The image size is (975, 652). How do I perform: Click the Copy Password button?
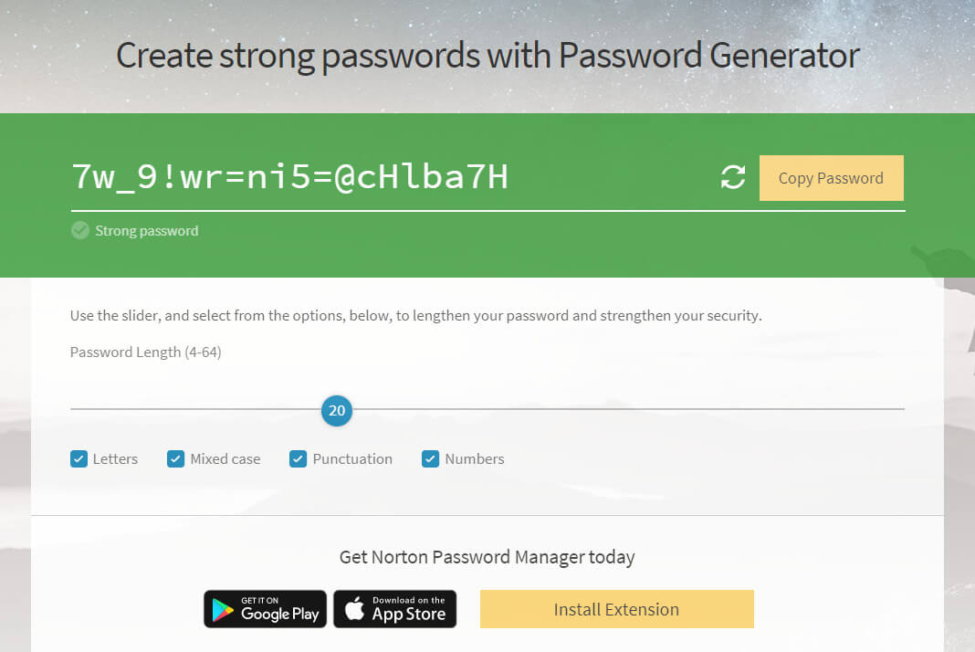pyautogui.click(x=831, y=178)
